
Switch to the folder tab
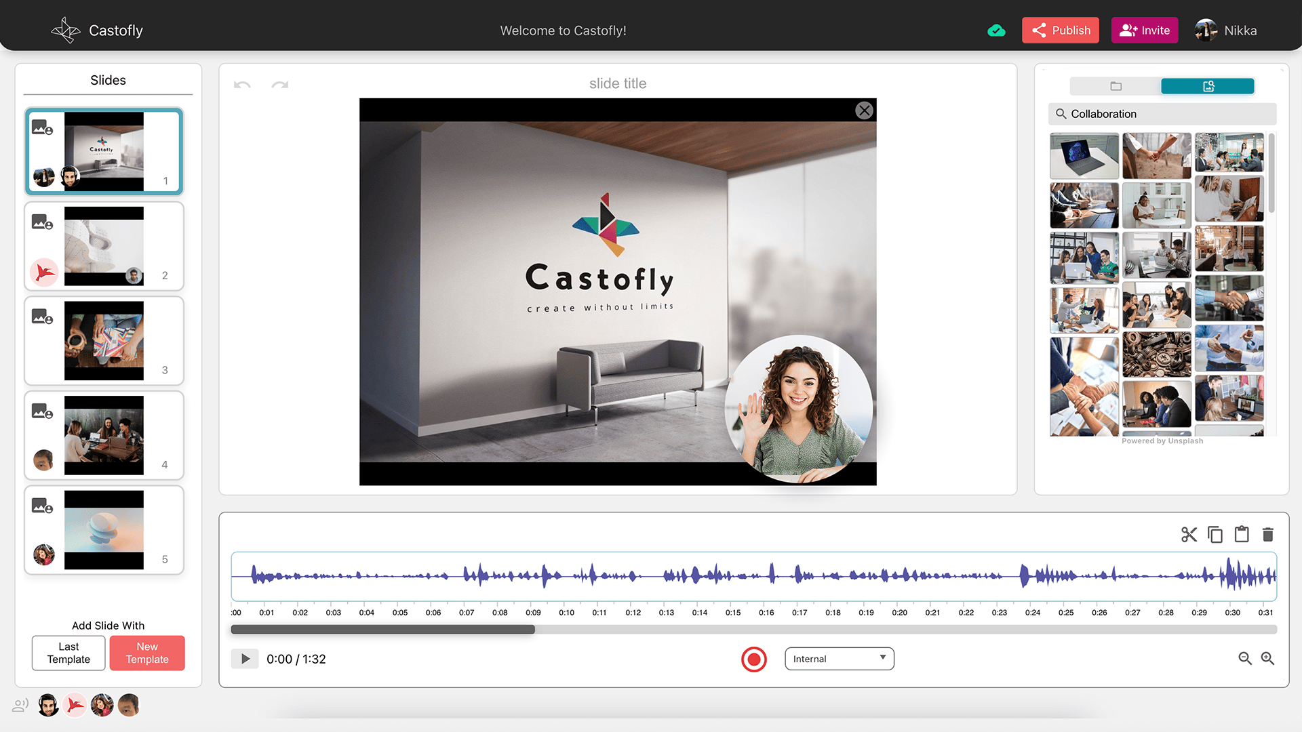[1116, 86]
